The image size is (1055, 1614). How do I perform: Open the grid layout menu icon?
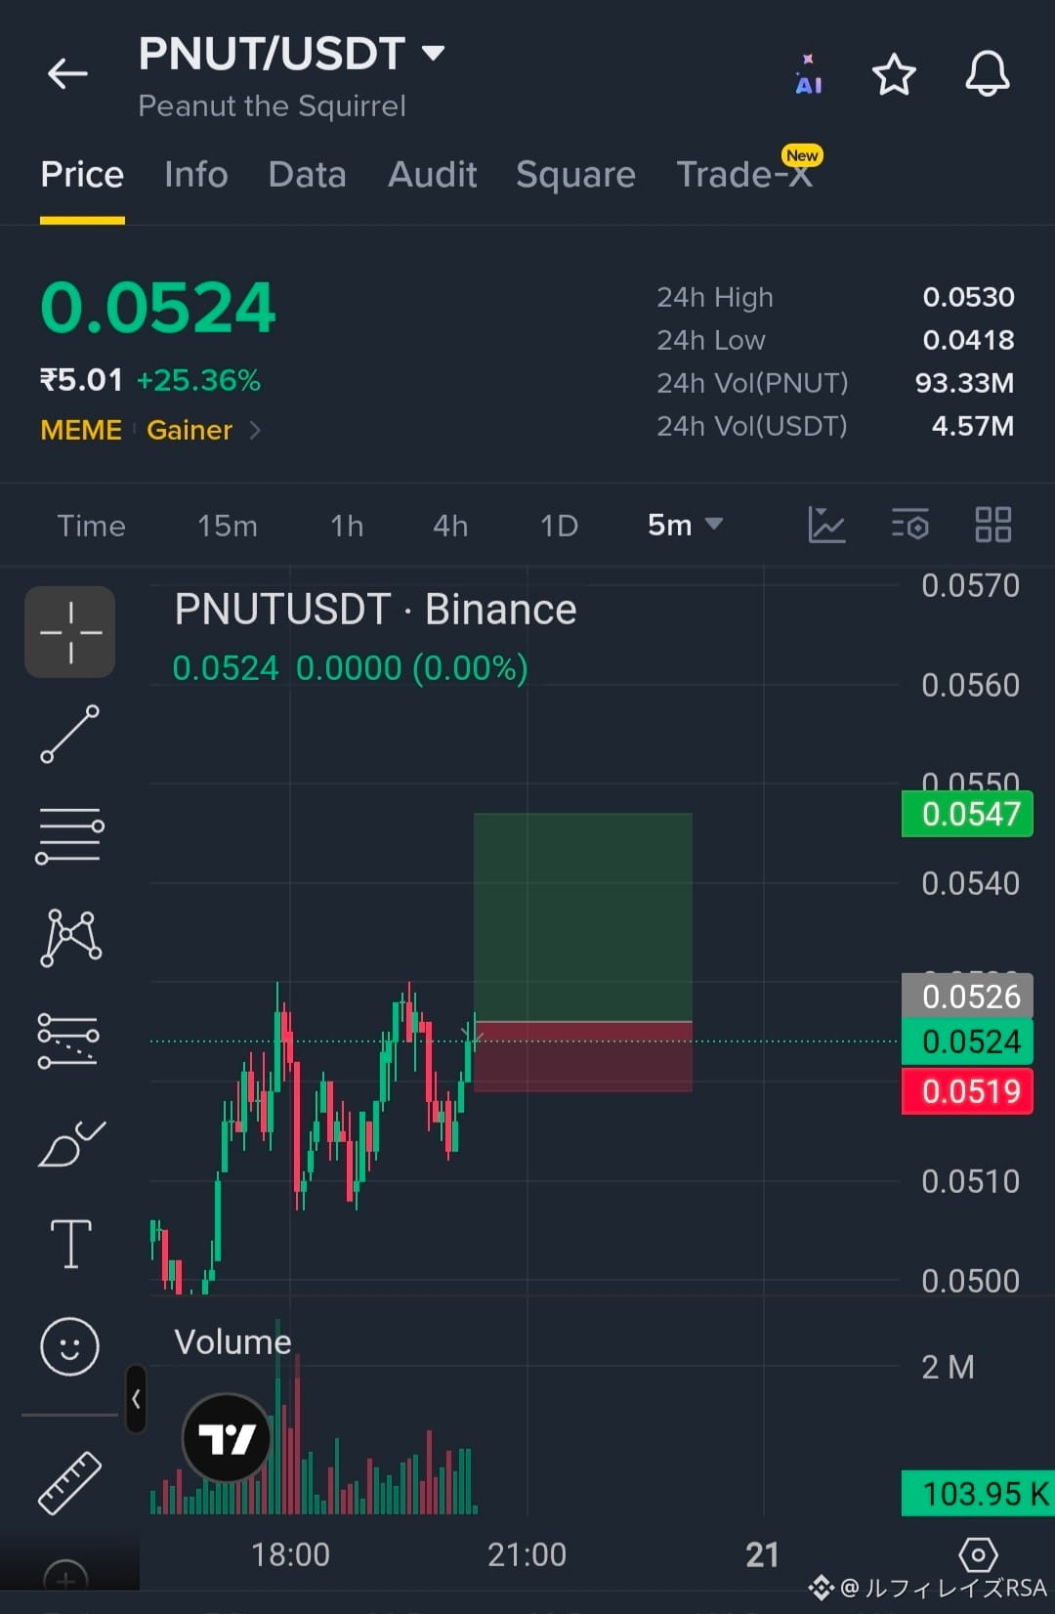pyautogui.click(x=992, y=525)
